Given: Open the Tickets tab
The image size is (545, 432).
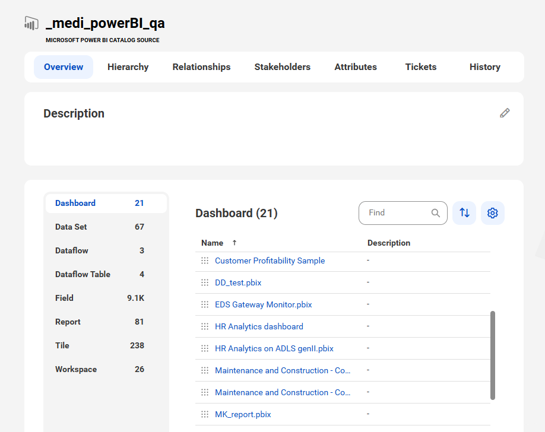Looking at the screenshot, I should click(421, 67).
